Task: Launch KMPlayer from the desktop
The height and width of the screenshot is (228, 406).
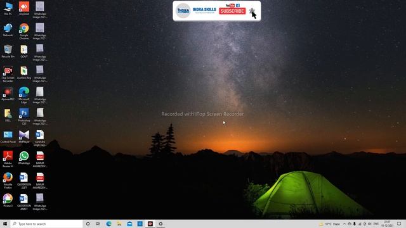Action: point(24,137)
